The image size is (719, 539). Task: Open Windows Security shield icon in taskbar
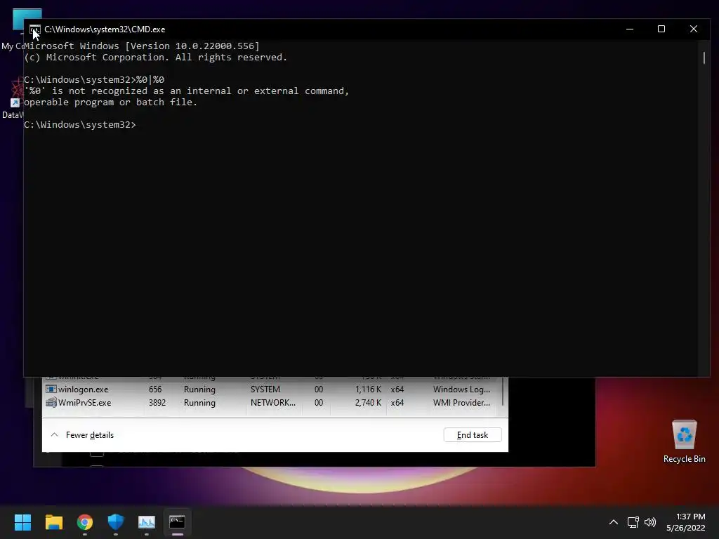point(116,522)
